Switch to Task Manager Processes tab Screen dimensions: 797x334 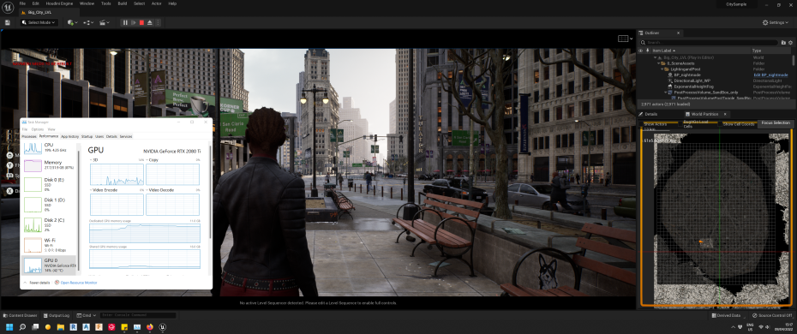click(x=29, y=136)
